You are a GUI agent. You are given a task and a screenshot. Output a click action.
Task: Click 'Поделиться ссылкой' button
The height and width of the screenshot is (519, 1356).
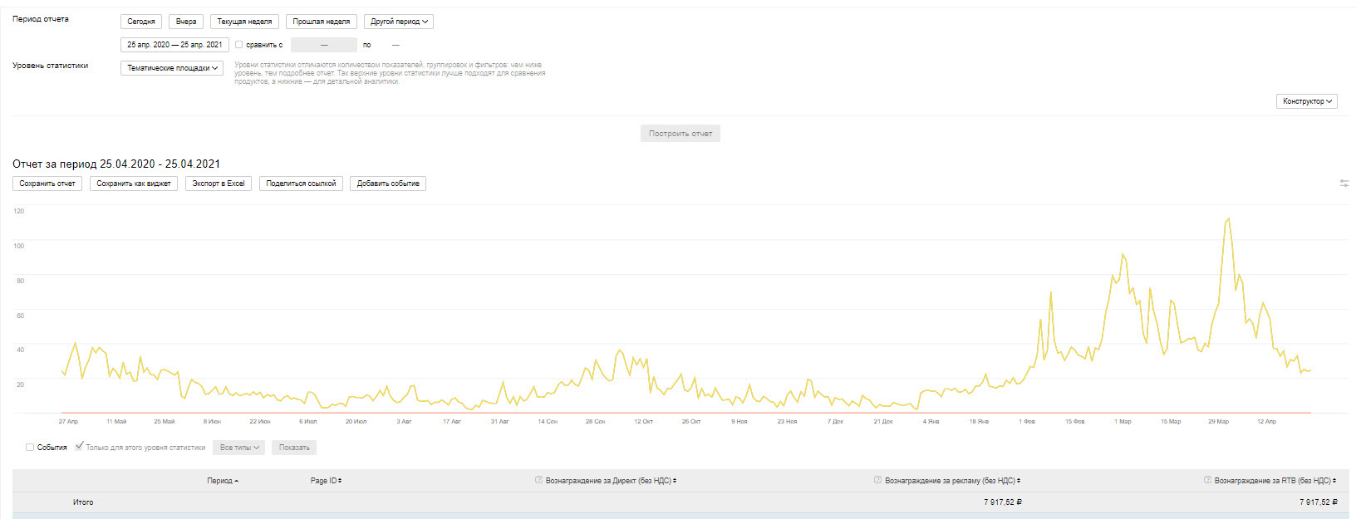pos(301,184)
